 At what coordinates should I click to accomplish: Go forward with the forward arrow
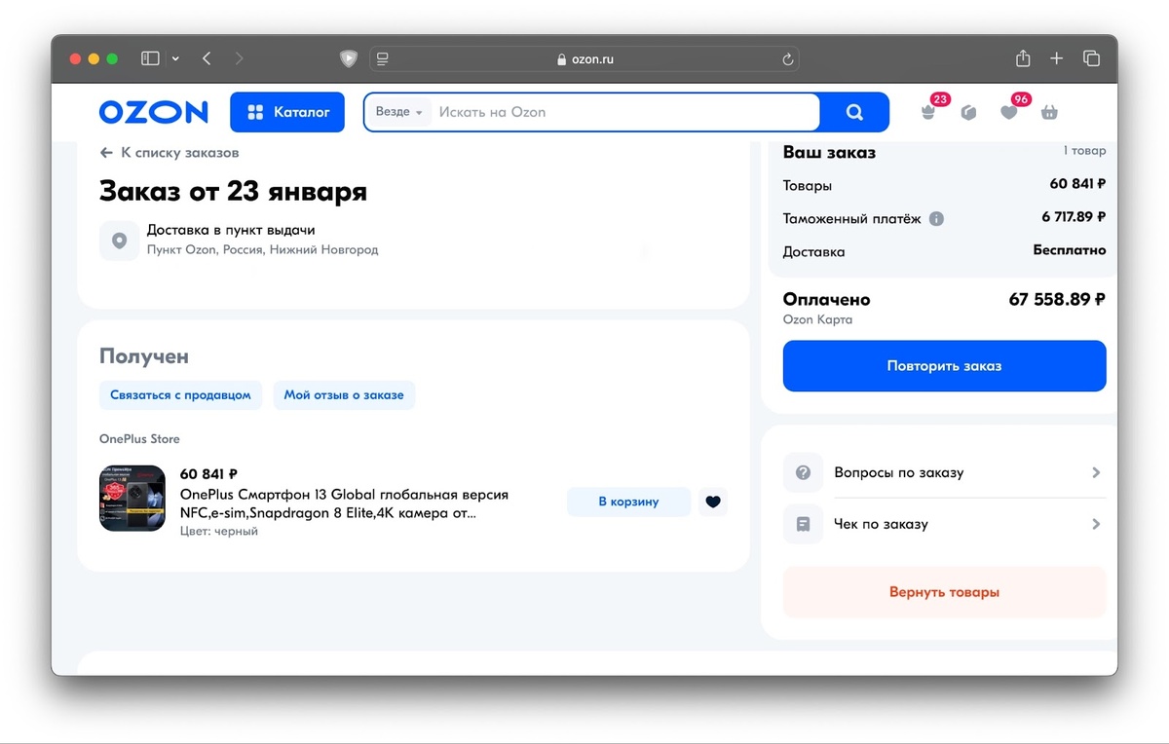pyautogui.click(x=239, y=58)
